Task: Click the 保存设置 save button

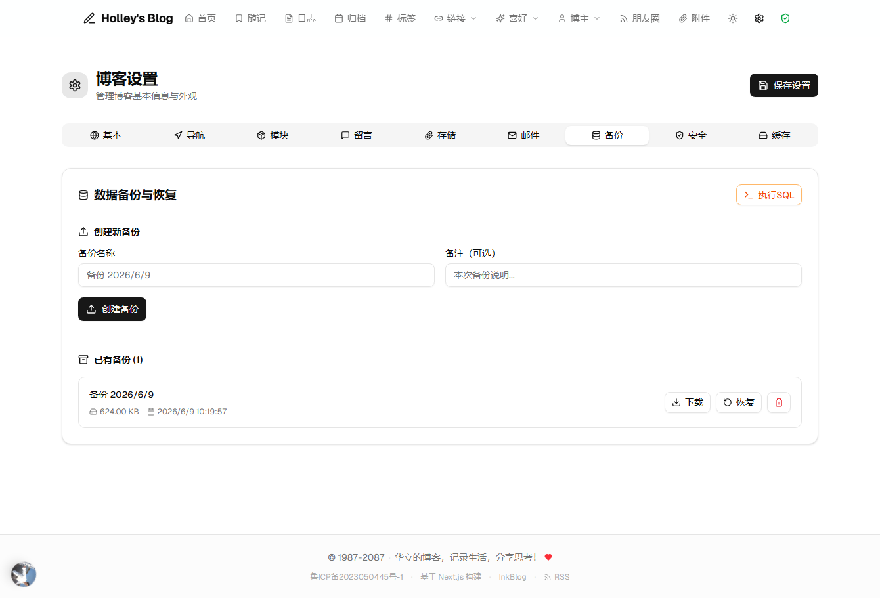Action: pyautogui.click(x=784, y=85)
